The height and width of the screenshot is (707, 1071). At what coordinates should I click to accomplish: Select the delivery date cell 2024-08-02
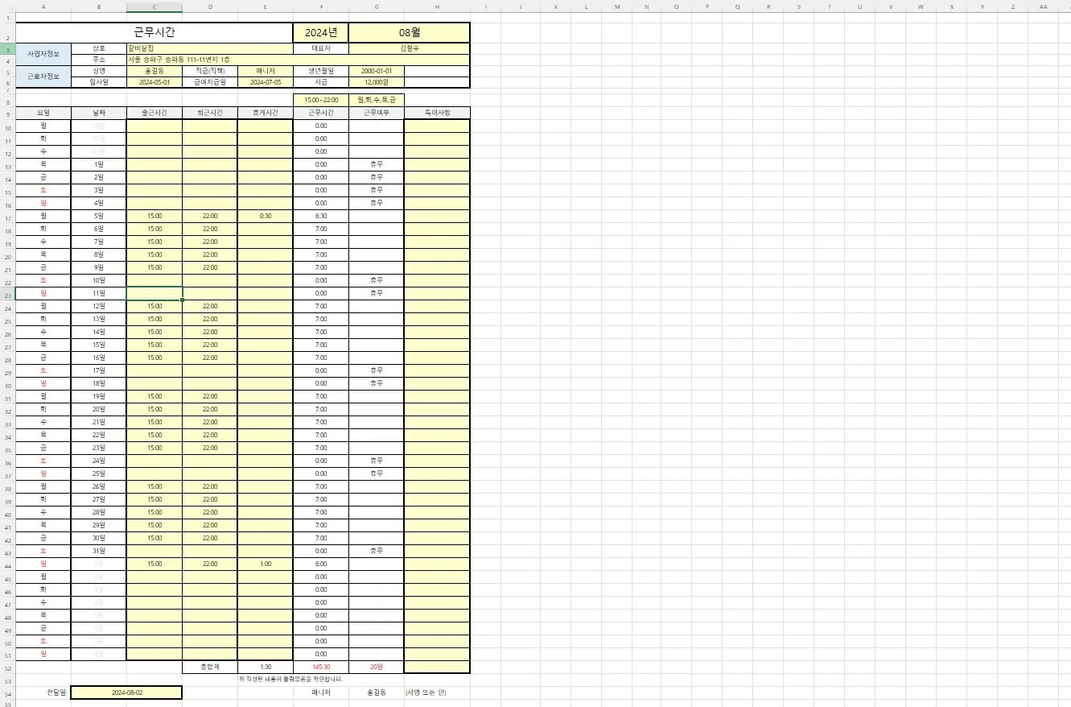(127, 693)
